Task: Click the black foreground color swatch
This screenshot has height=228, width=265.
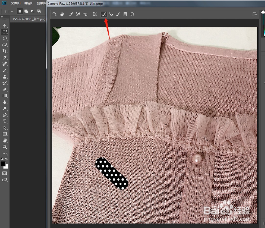Action: pos(3,164)
